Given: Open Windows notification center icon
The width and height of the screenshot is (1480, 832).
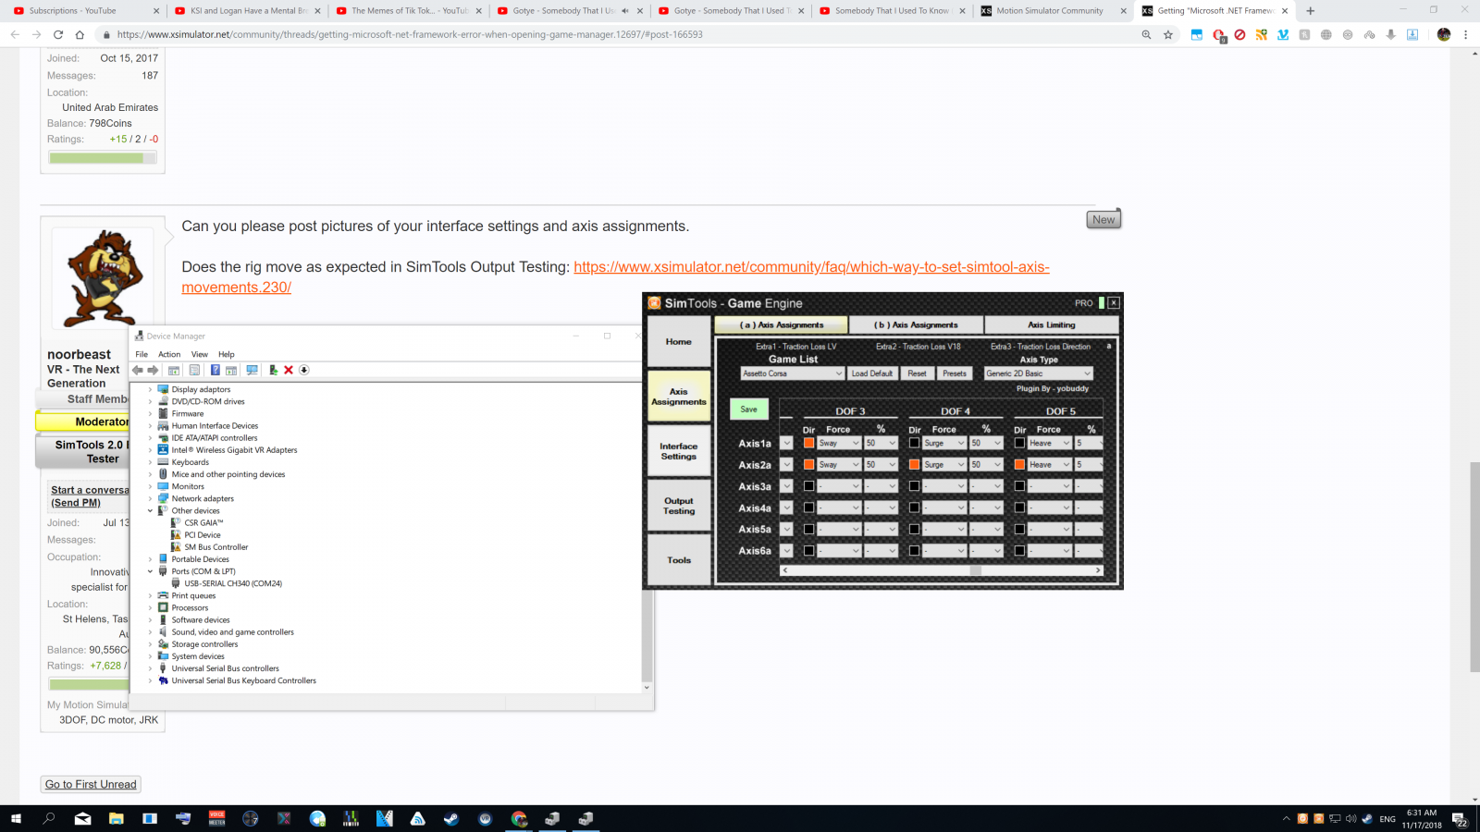Looking at the screenshot, I should (x=1460, y=819).
